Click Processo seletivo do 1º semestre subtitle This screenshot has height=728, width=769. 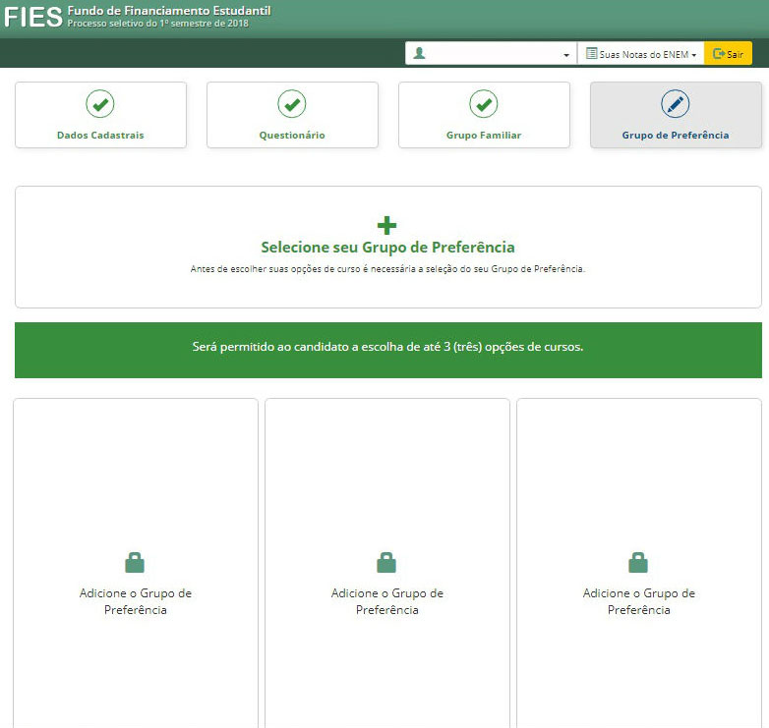tap(158, 23)
